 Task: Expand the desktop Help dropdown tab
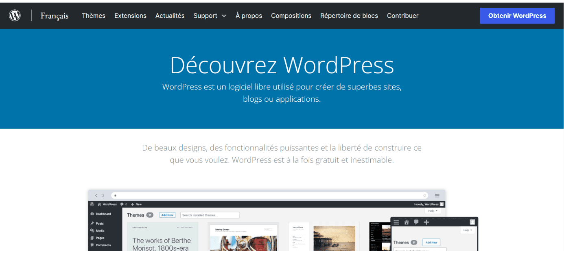coord(433,211)
